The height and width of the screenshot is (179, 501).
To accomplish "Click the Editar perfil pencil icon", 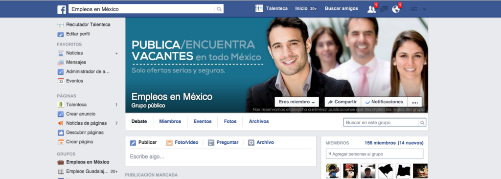I will (61, 34).
